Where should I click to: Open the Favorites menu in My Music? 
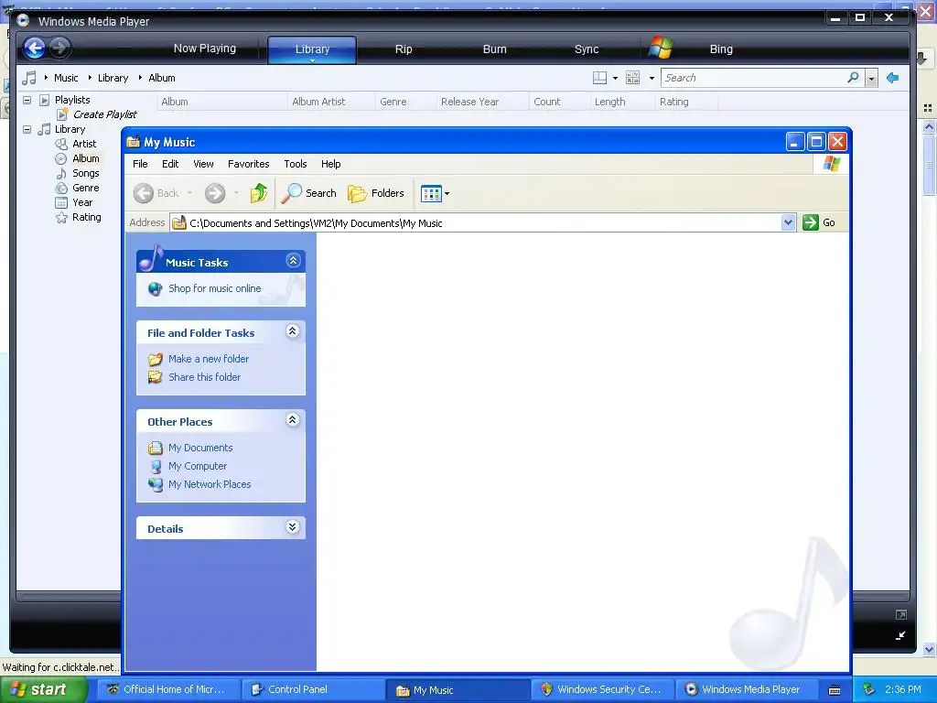pos(249,164)
